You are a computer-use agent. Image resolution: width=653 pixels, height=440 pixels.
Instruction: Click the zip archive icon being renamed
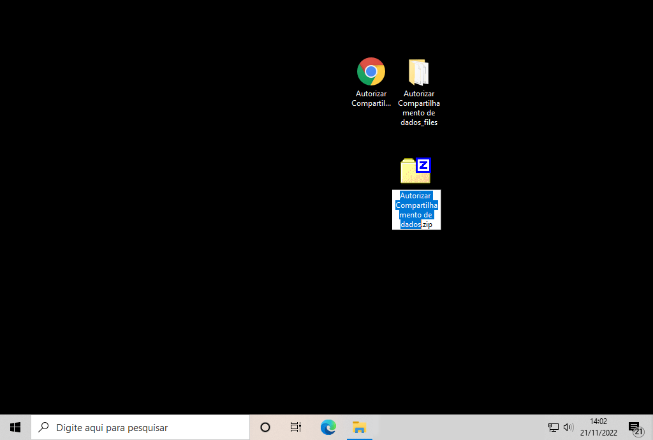click(416, 171)
